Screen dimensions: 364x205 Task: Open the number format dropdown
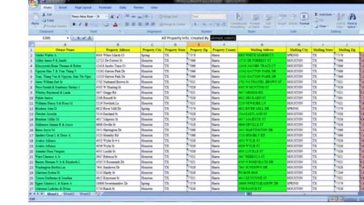pos(224,17)
